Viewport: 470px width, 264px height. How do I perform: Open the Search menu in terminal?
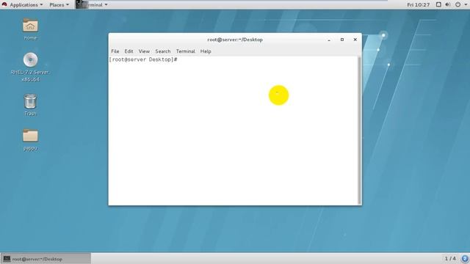pyautogui.click(x=163, y=51)
